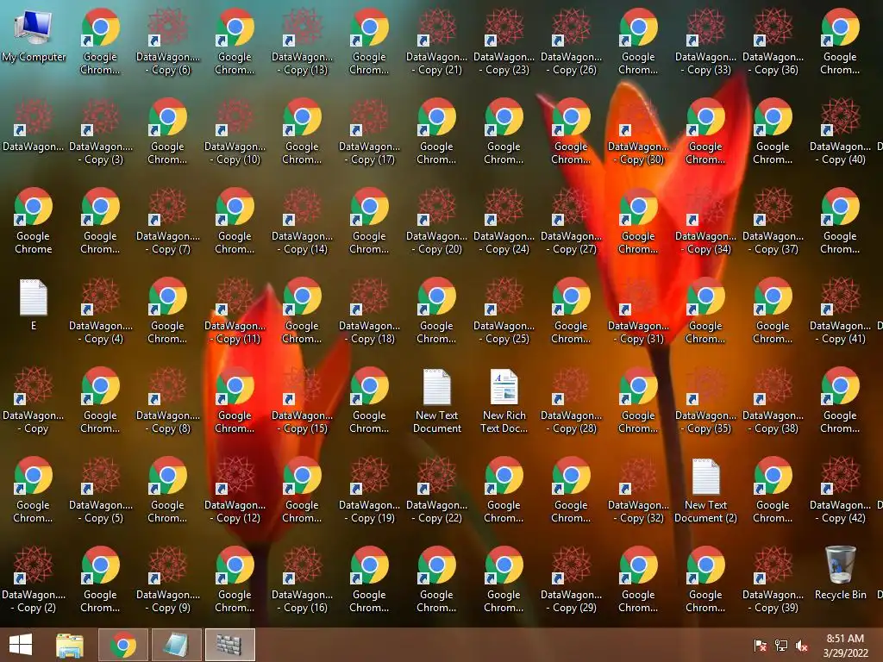Select the New Text Document file
The height and width of the screenshot is (662, 883).
tap(437, 400)
